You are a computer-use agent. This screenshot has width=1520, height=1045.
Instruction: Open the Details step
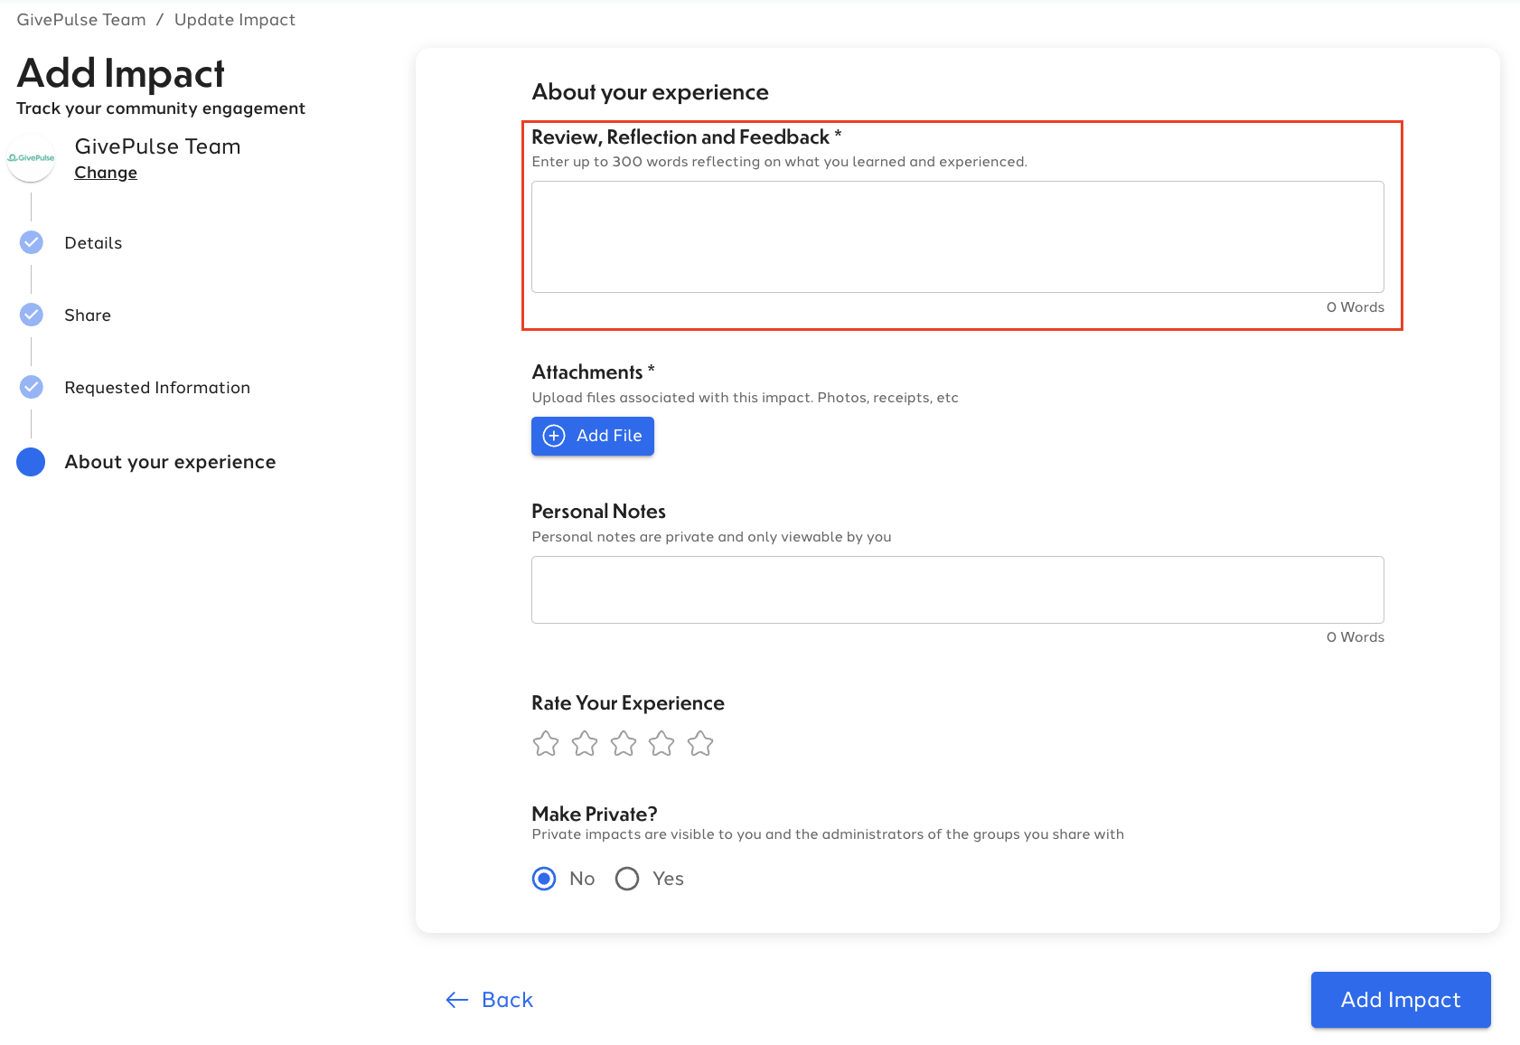[93, 243]
